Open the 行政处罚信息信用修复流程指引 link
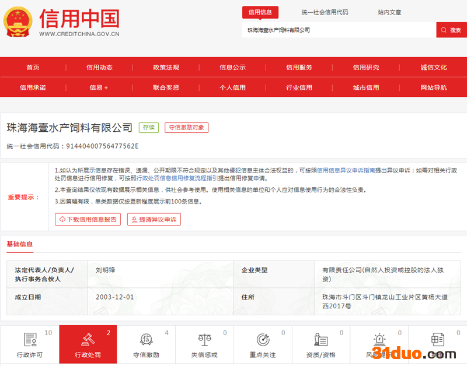The image size is (467, 366). point(177,178)
